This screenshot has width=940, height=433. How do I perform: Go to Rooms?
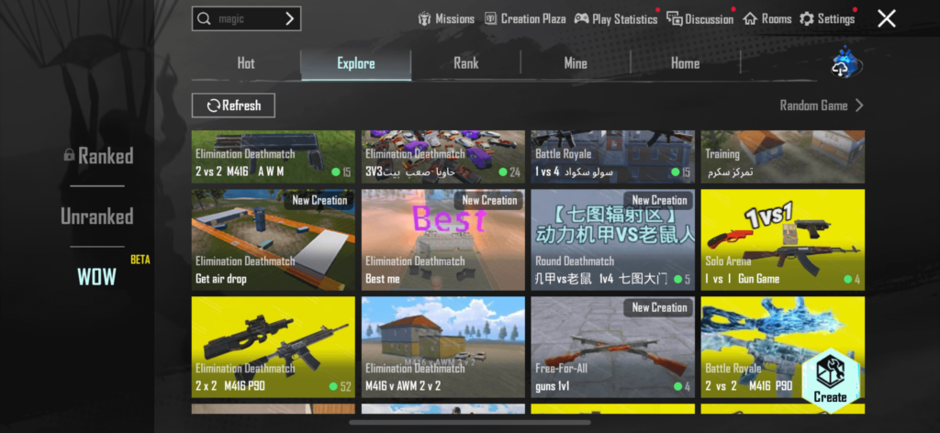pos(767,19)
